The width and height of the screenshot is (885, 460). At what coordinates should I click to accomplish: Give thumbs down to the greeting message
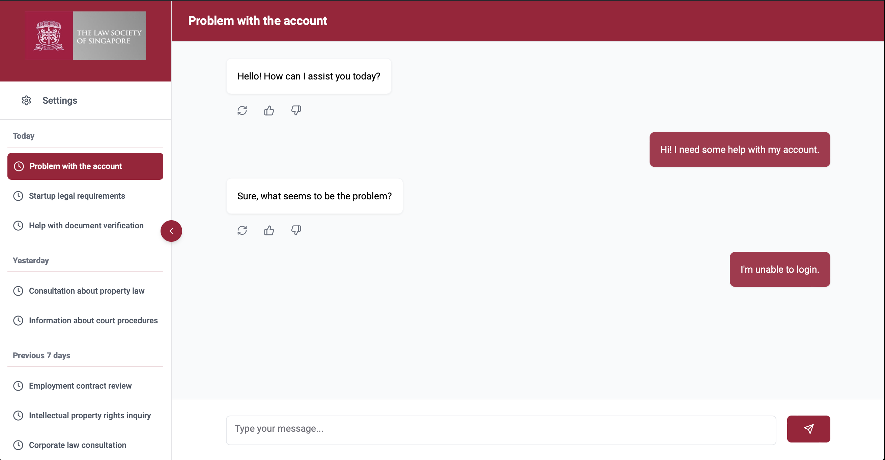(x=296, y=110)
